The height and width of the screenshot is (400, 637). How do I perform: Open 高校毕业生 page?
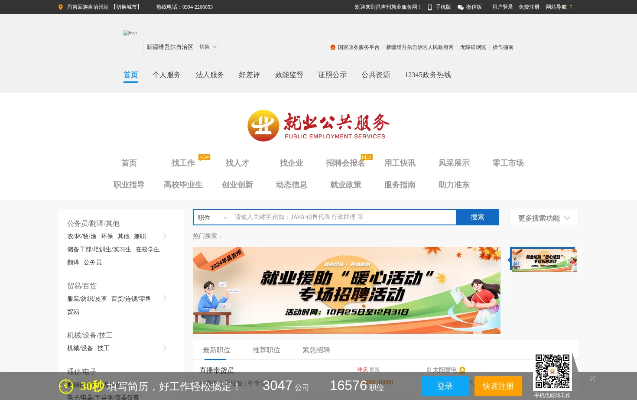183,185
